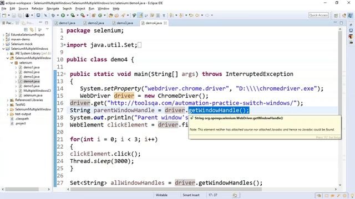Click the New Java Class green icon
Screen dimensions: 355x199
[x=100, y=15]
